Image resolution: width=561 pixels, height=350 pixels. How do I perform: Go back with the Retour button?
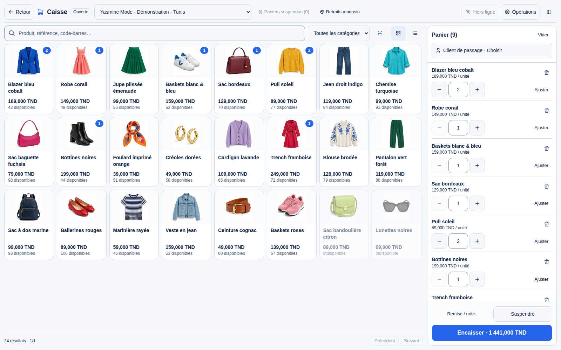point(19,12)
